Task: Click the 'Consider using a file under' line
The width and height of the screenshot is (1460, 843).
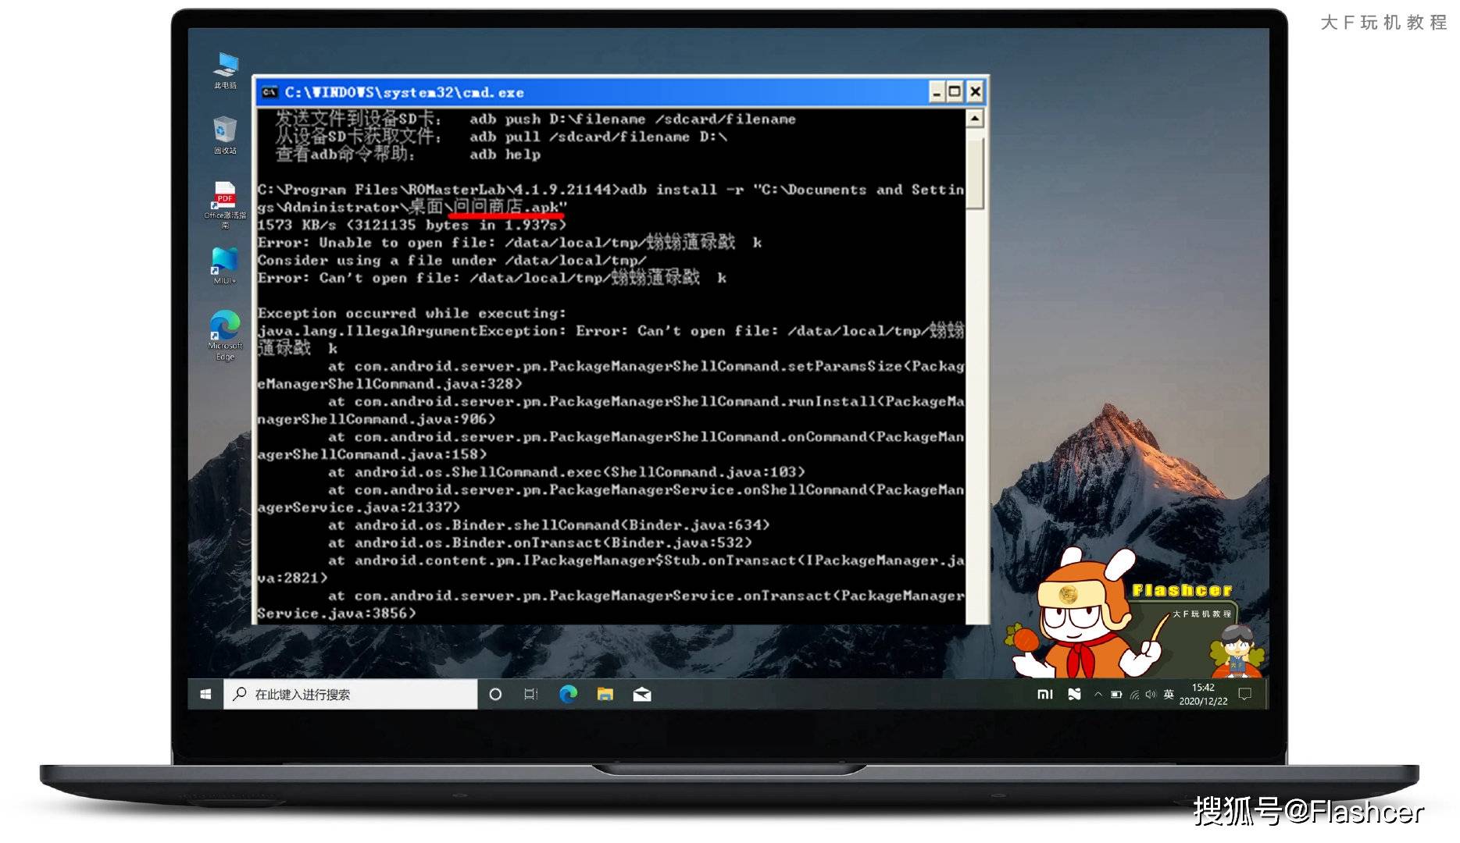Action: coord(452,260)
